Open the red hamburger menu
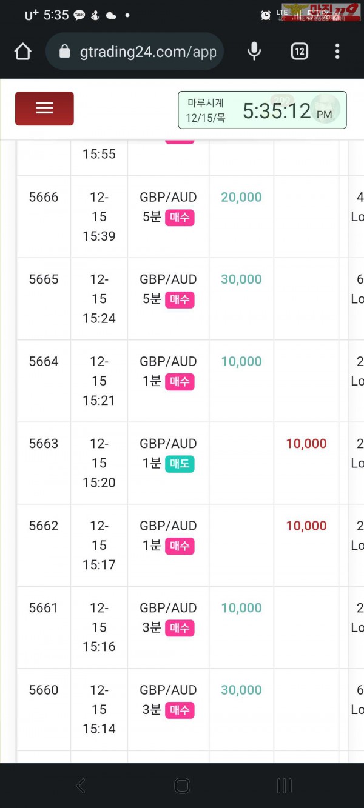The height and width of the screenshot is (808, 364). [44, 109]
